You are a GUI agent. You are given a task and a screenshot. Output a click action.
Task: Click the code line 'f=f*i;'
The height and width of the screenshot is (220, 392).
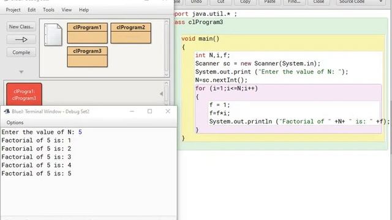(219, 113)
